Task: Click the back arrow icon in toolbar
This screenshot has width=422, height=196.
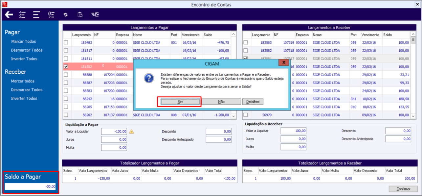Action: point(9,14)
